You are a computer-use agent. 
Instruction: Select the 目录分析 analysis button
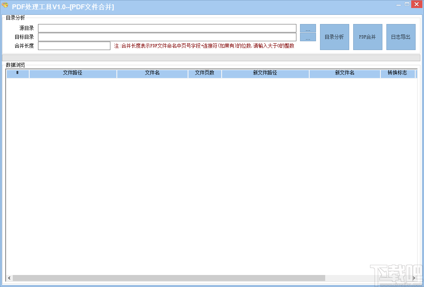point(334,37)
